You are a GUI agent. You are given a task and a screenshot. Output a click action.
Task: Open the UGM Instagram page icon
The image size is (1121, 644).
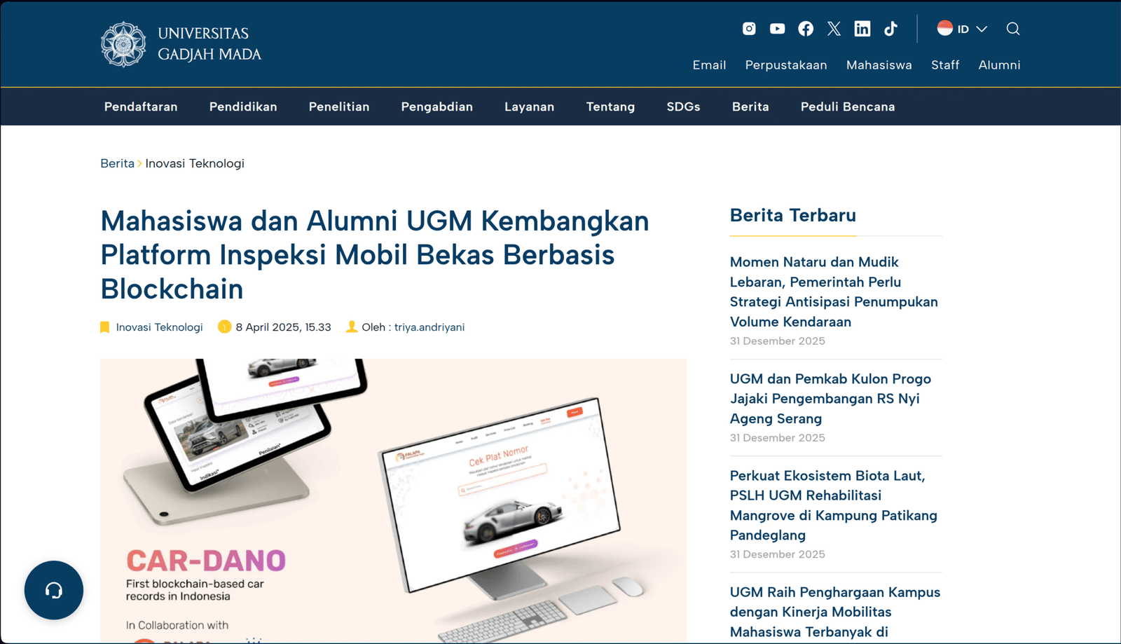point(749,29)
